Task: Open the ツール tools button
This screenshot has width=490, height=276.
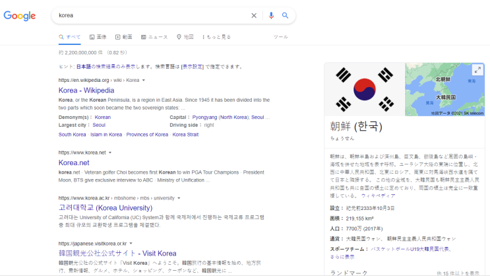Action: (281, 37)
